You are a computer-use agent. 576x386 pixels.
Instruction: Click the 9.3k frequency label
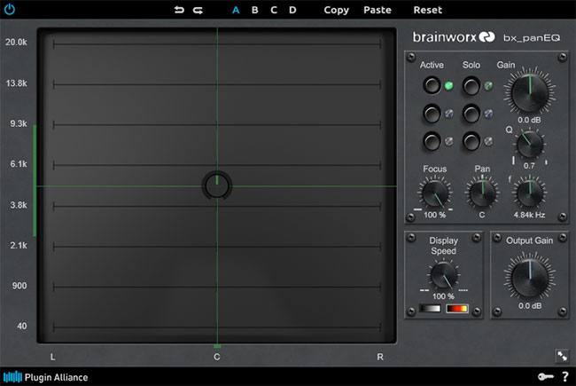[19, 123]
